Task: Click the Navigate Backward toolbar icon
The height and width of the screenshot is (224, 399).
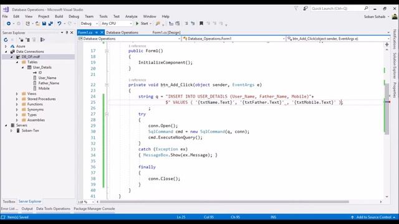Action: (x=8, y=24)
